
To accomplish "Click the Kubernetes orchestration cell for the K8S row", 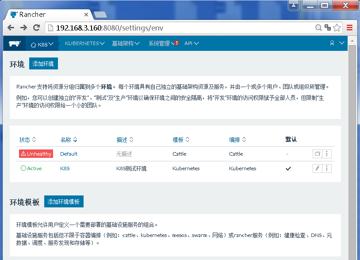I will (242, 168).
